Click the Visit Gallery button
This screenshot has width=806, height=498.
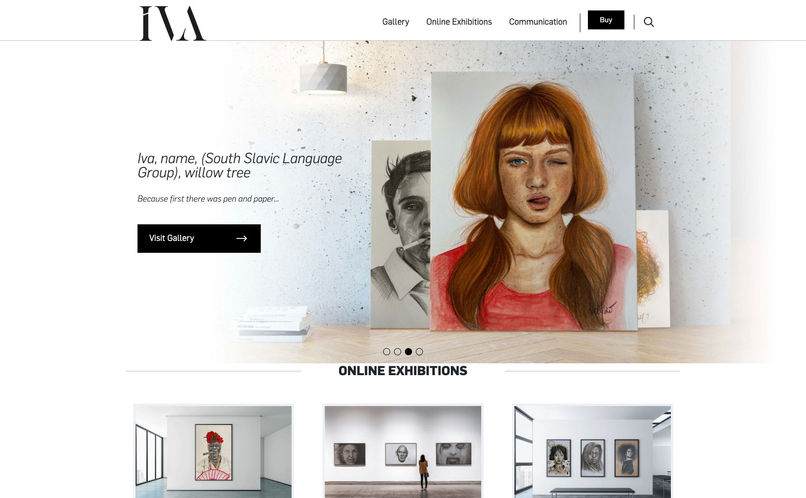[199, 239]
